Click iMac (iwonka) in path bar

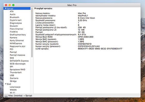[15, 96]
